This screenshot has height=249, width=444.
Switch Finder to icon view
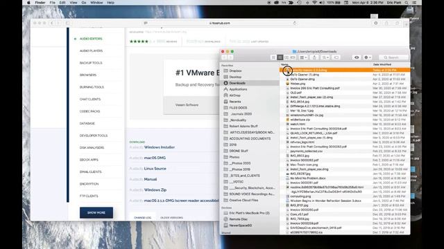(x=273, y=57)
